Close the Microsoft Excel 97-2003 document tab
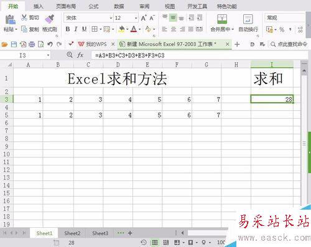The image size is (311, 247). (x=228, y=44)
